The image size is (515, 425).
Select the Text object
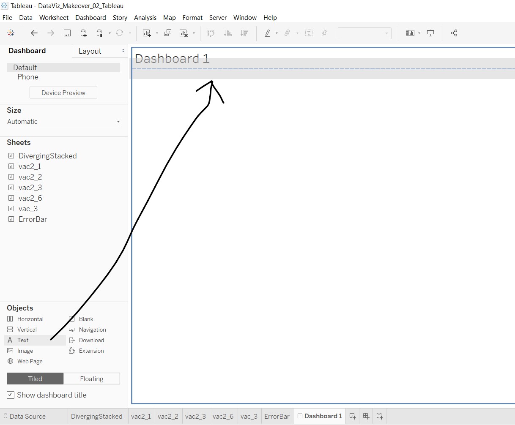coord(23,340)
